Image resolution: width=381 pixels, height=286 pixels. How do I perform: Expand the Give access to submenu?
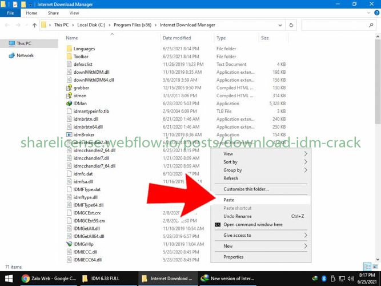[306, 235]
